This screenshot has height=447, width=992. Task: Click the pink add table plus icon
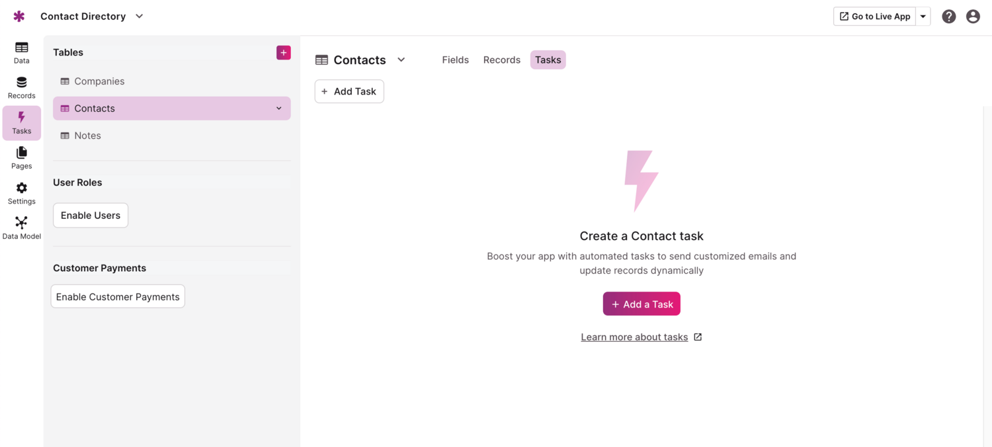[x=284, y=52]
